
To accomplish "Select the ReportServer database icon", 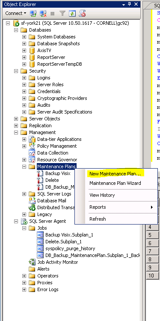I will click(32, 57).
